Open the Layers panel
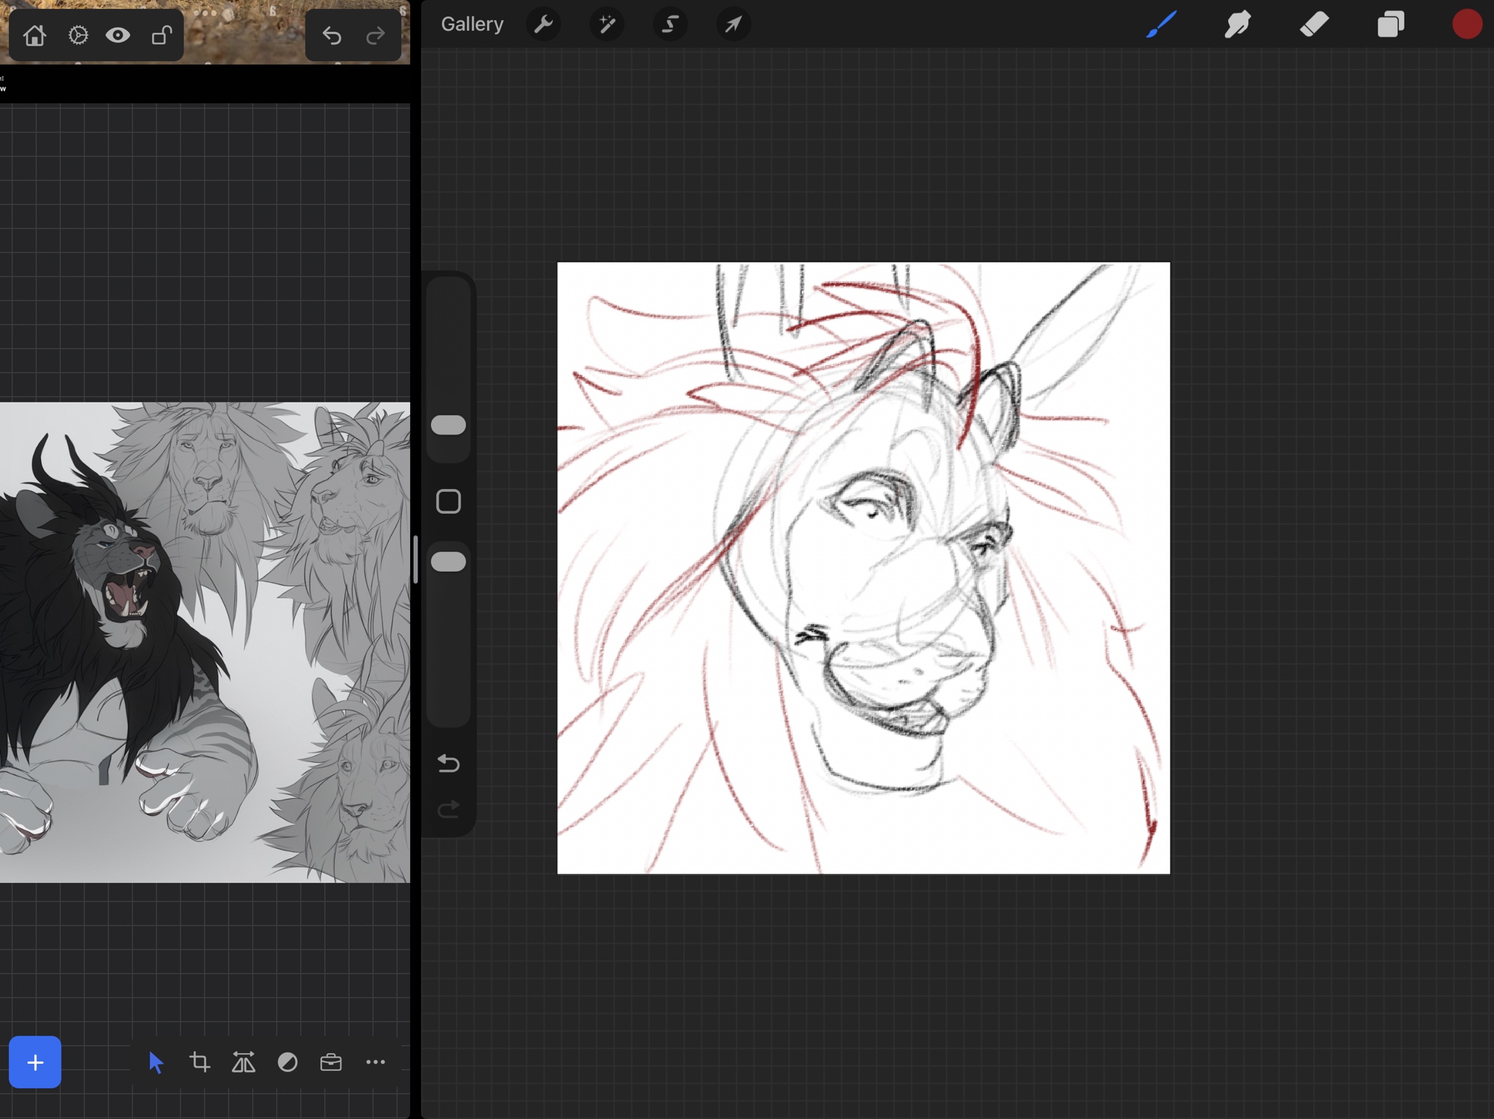Image resolution: width=1494 pixels, height=1119 pixels. pyautogui.click(x=1390, y=25)
